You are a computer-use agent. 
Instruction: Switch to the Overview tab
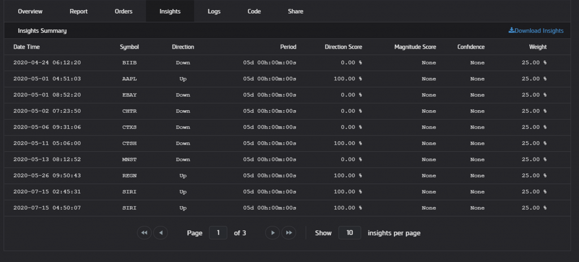[x=31, y=11]
